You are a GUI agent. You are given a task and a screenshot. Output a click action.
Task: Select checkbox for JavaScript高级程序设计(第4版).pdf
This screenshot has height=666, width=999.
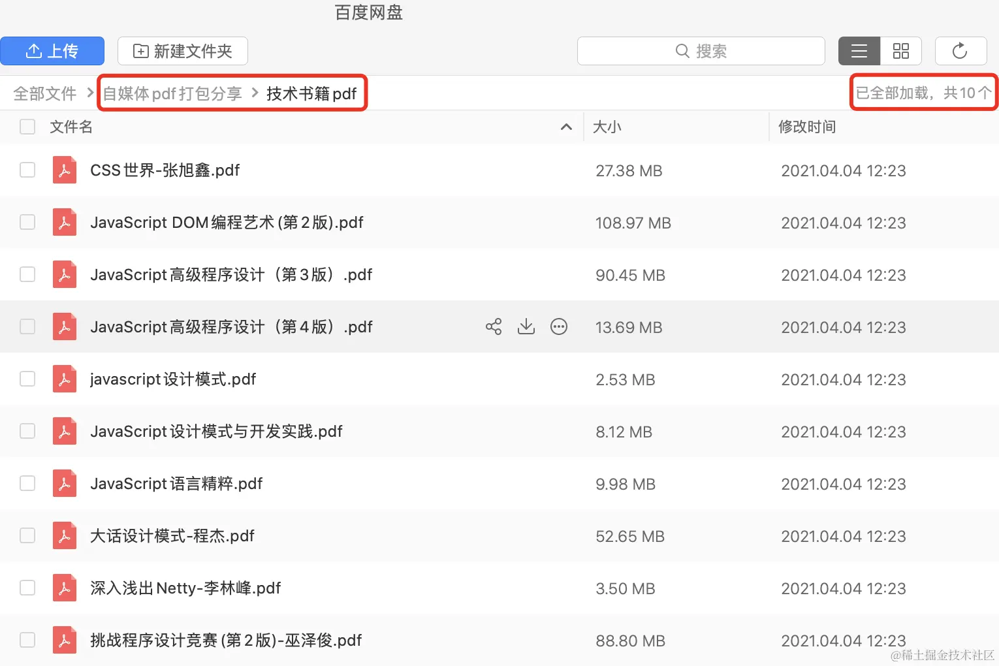pyautogui.click(x=27, y=326)
